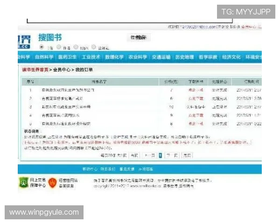Image resolution: width=280 pixels, height=224 pixels.
Task: Click the site logo (世界 .cc)
Action: pos(24,42)
